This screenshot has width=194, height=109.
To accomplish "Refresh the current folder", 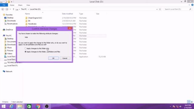I will pos(160,9).
